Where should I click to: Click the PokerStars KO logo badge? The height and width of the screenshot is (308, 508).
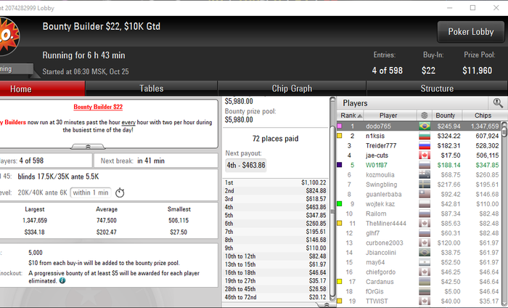click(9, 36)
